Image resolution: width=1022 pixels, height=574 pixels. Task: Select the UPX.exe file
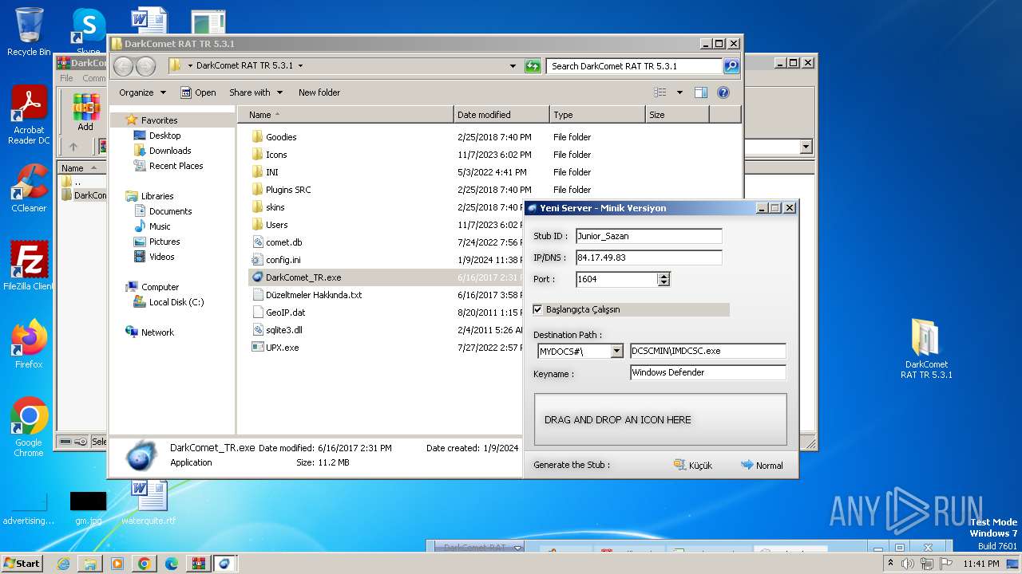click(282, 348)
